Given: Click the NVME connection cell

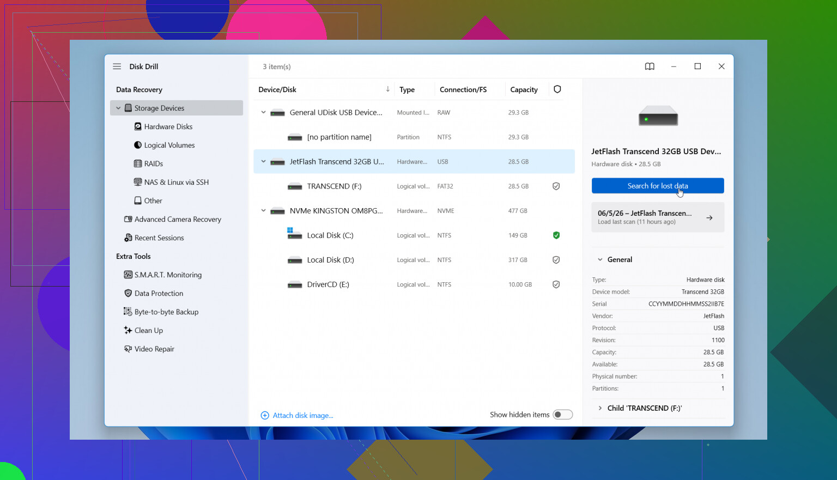Looking at the screenshot, I should [x=446, y=211].
